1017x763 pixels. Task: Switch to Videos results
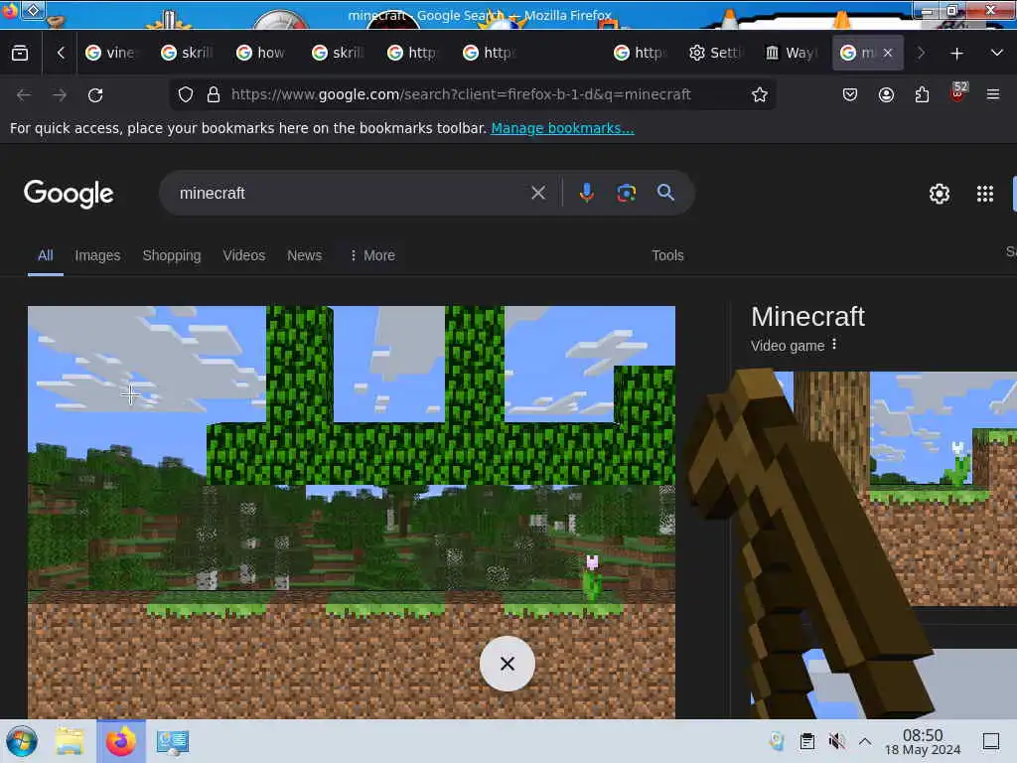[244, 255]
